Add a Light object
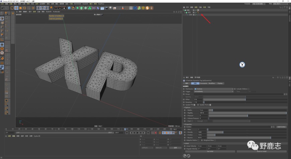291x159 pixels. coord(110,8)
